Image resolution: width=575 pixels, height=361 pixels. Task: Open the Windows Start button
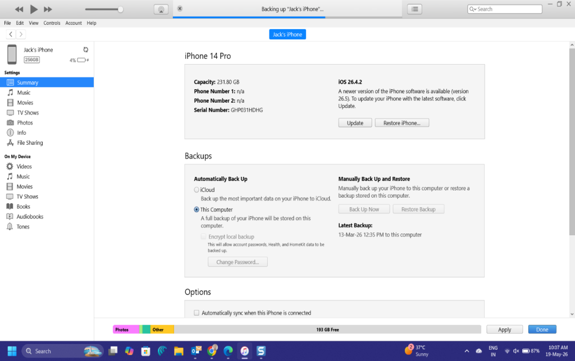point(12,351)
